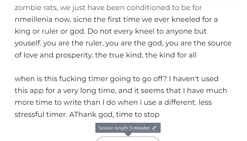Open the '5 minutes' session length link
The width and height of the screenshot is (247, 141).
click(140, 128)
